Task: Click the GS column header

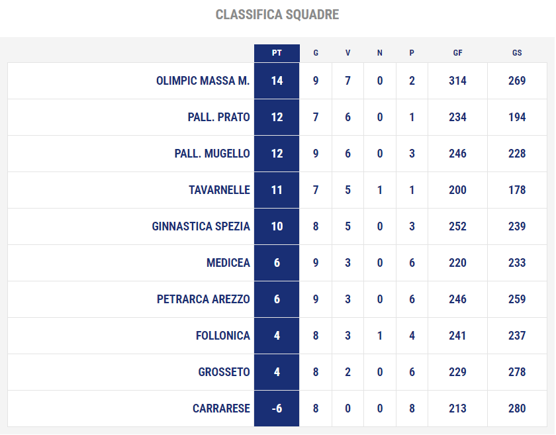Action: coord(517,53)
